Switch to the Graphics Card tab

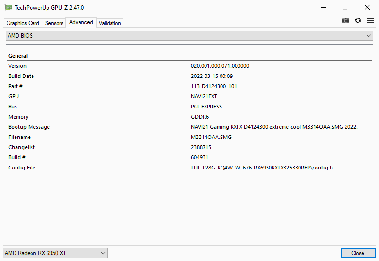(23, 23)
